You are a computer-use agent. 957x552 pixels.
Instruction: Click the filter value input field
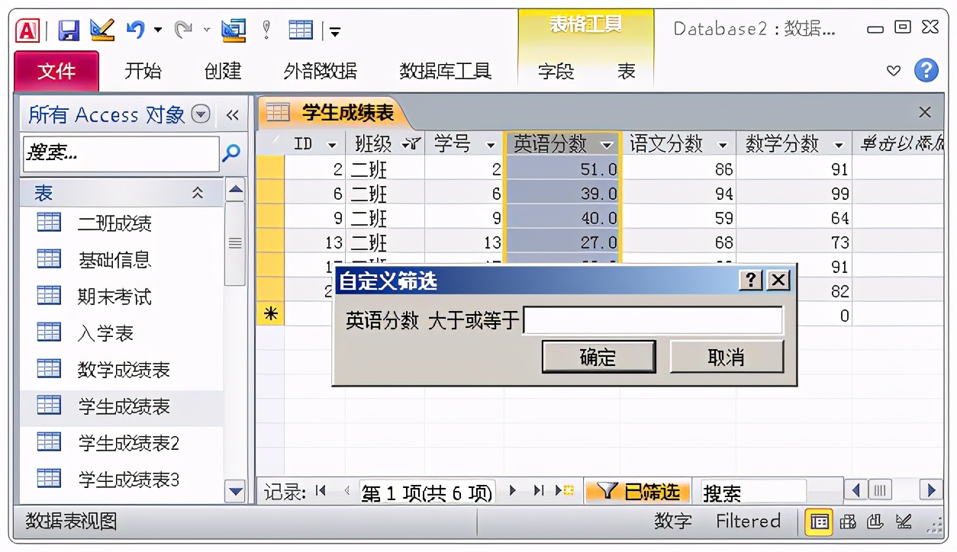pyautogui.click(x=652, y=320)
